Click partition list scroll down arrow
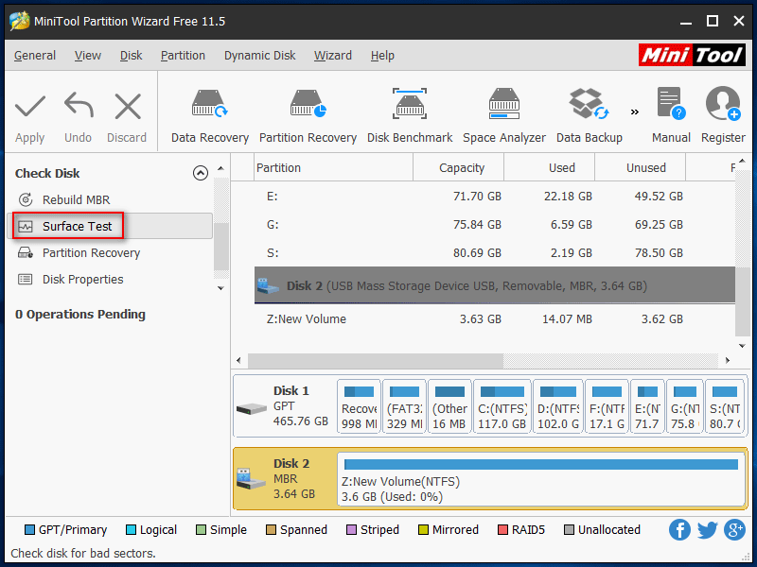Screen dimensions: 757x567 tap(742, 345)
